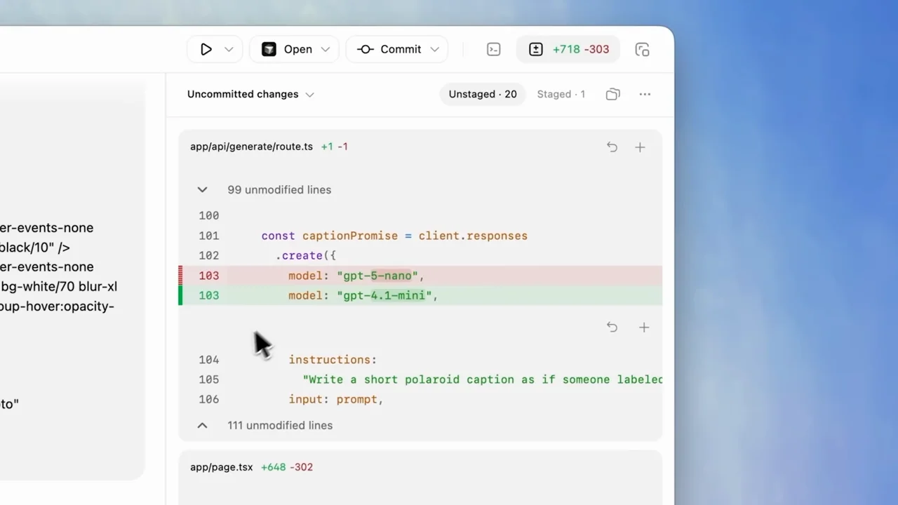This screenshot has width=898, height=505.
Task: Open the Uncommitted changes dropdown
Action: click(250, 94)
